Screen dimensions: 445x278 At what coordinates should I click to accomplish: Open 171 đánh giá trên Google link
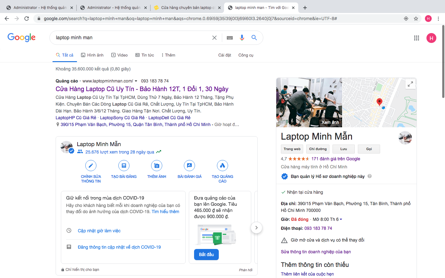click(336, 159)
